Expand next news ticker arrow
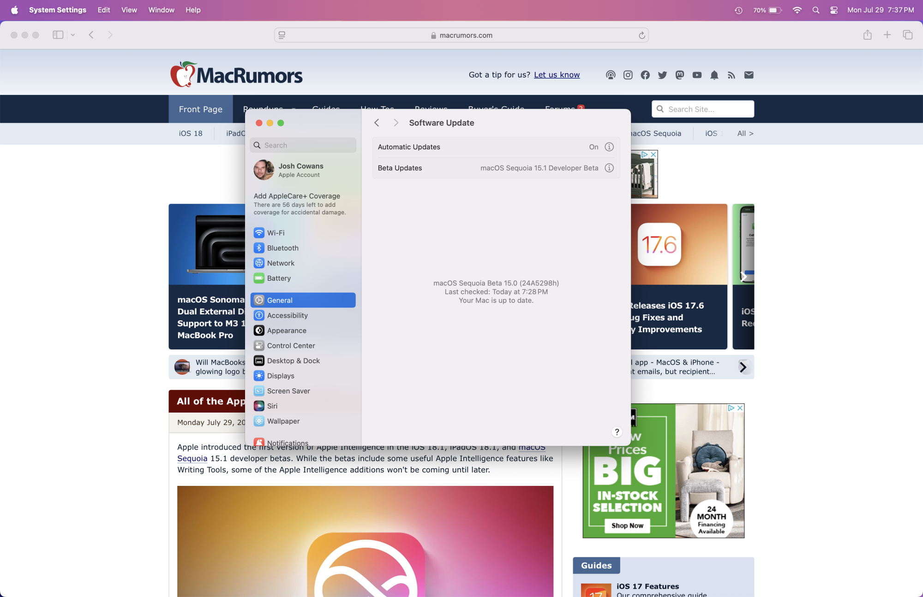923x597 pixels. (743, 367)
